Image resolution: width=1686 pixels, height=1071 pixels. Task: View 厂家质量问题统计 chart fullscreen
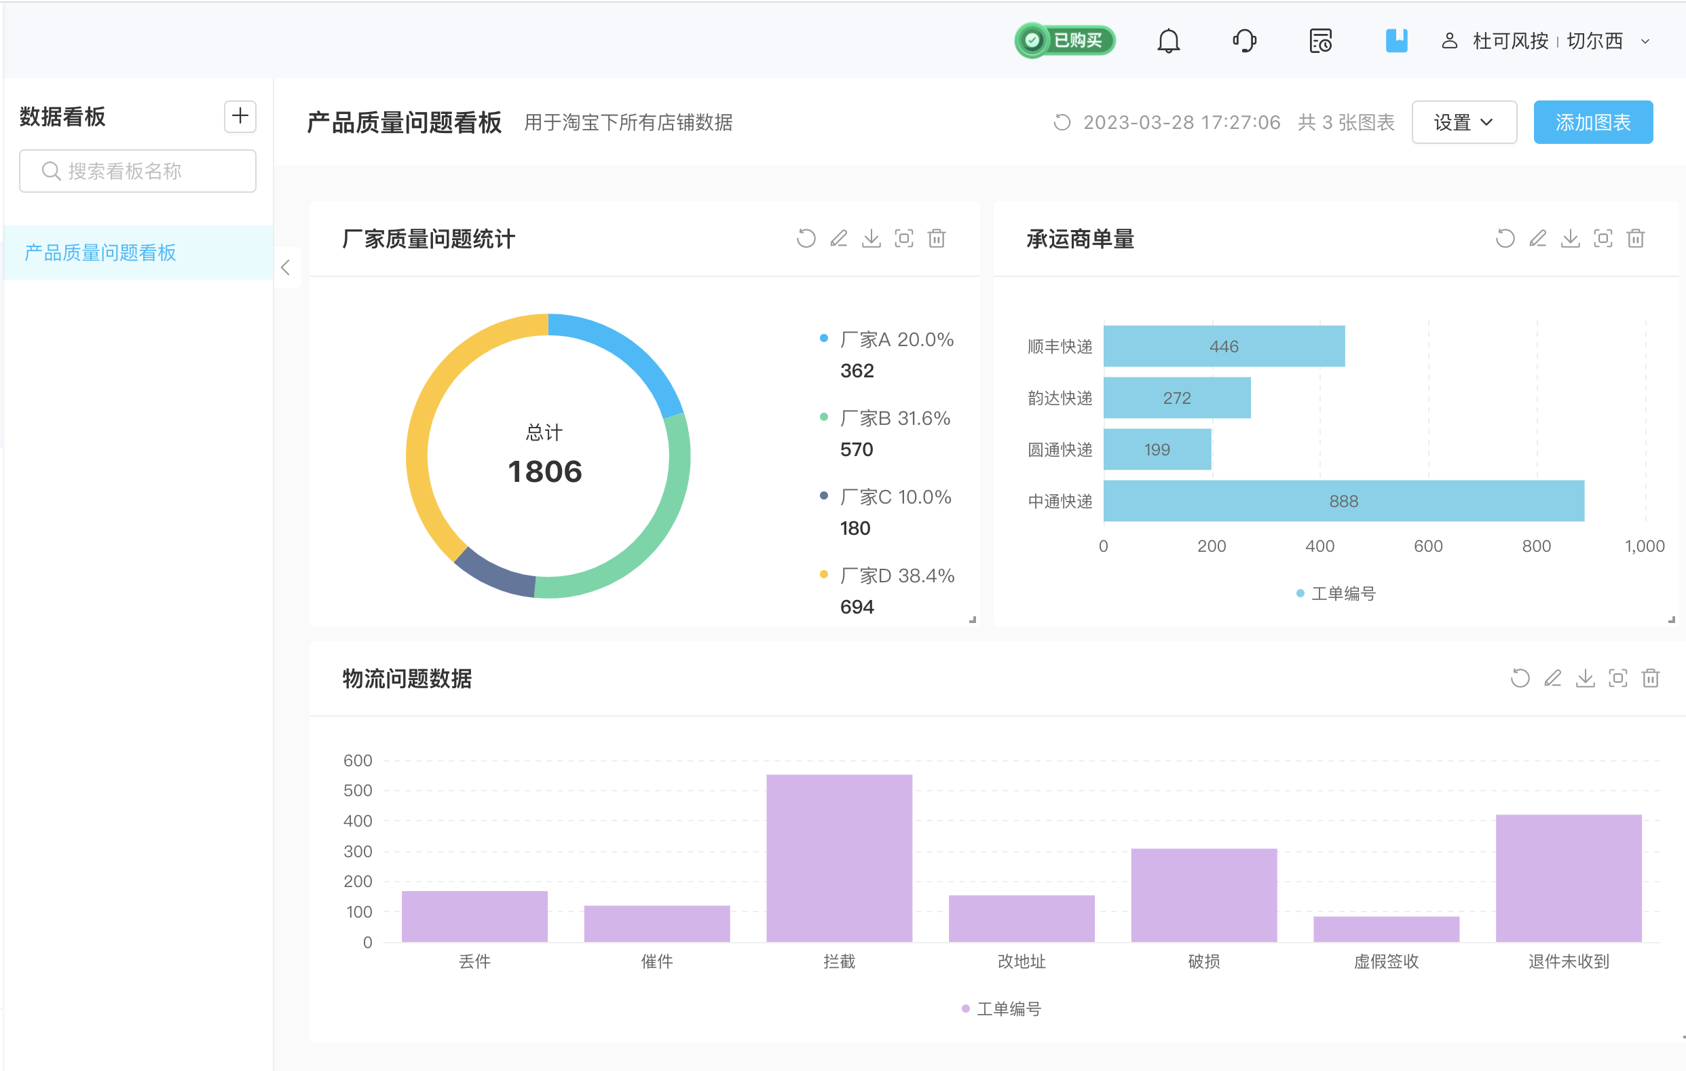(904, 239)
